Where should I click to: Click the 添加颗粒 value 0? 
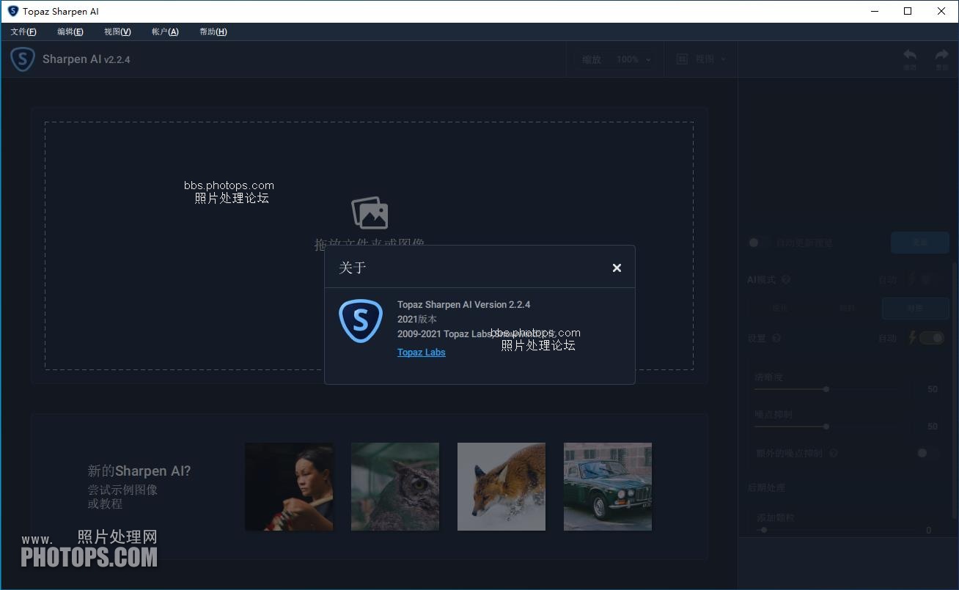click(x=929, y=530)
